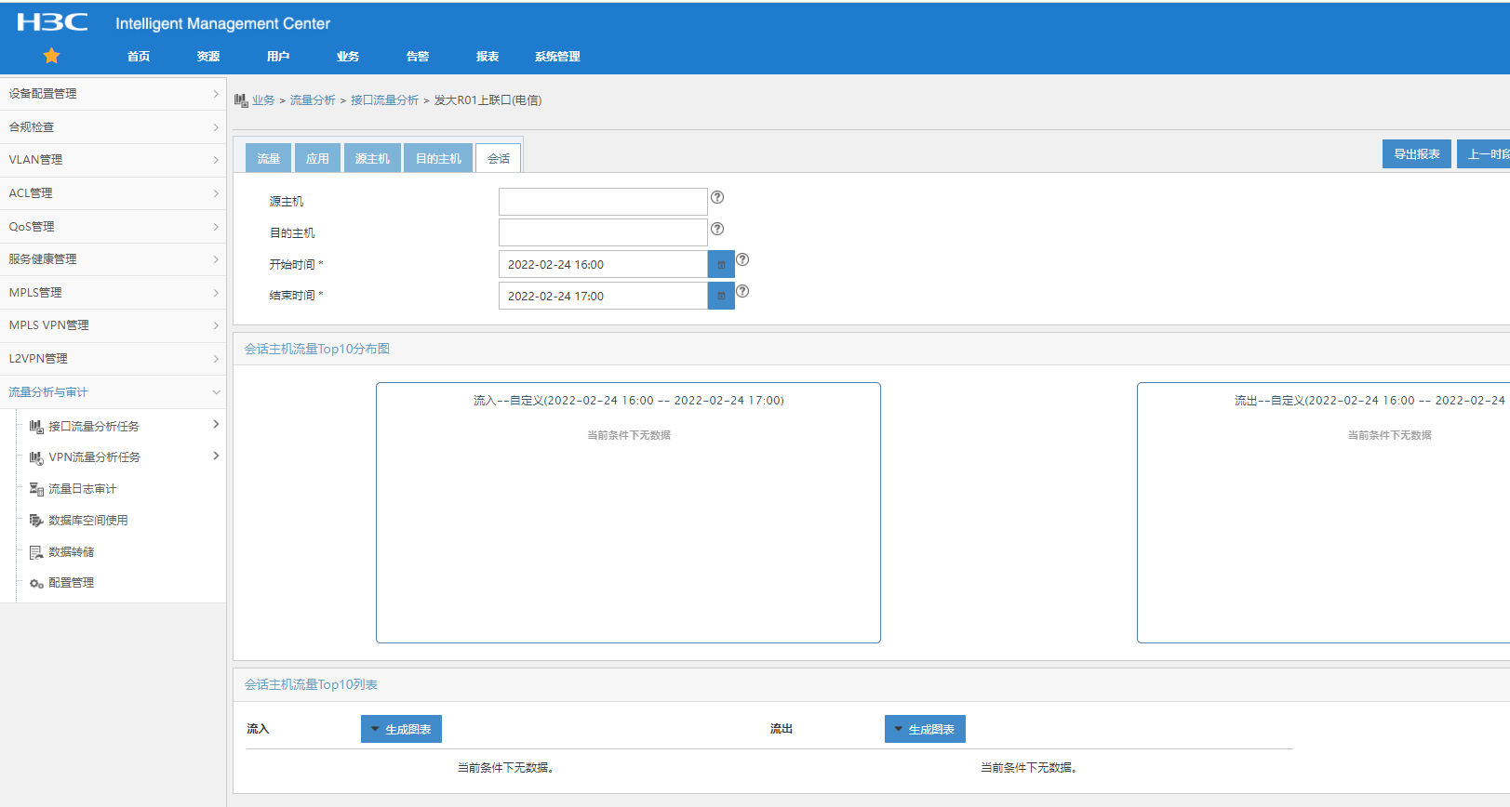1510x807 pixels.
Task: Switch to the 目的主机 tab
Action: tap(438, 158)
